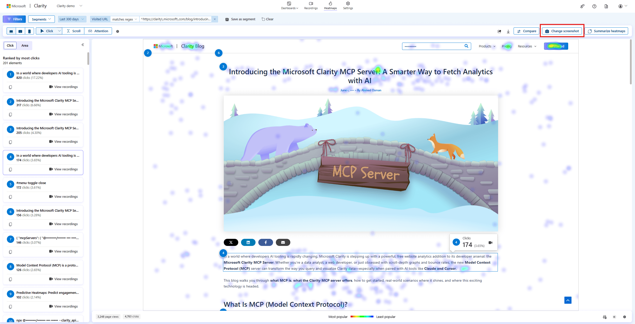Switch to Area view toggle
The image size is (635, 324).
[25, 46]
